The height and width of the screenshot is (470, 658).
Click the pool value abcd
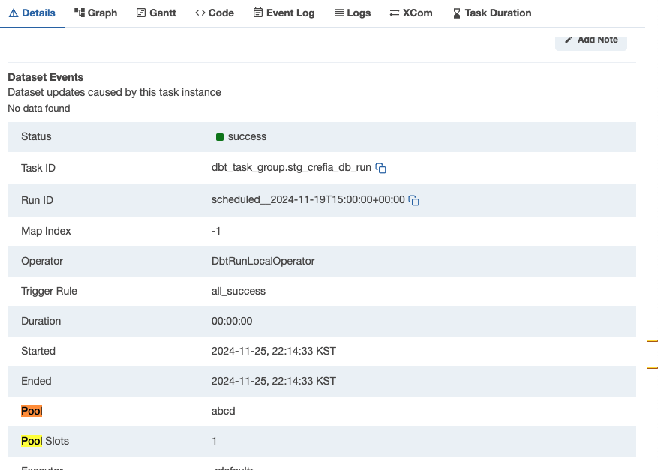[x=223, y=411]
